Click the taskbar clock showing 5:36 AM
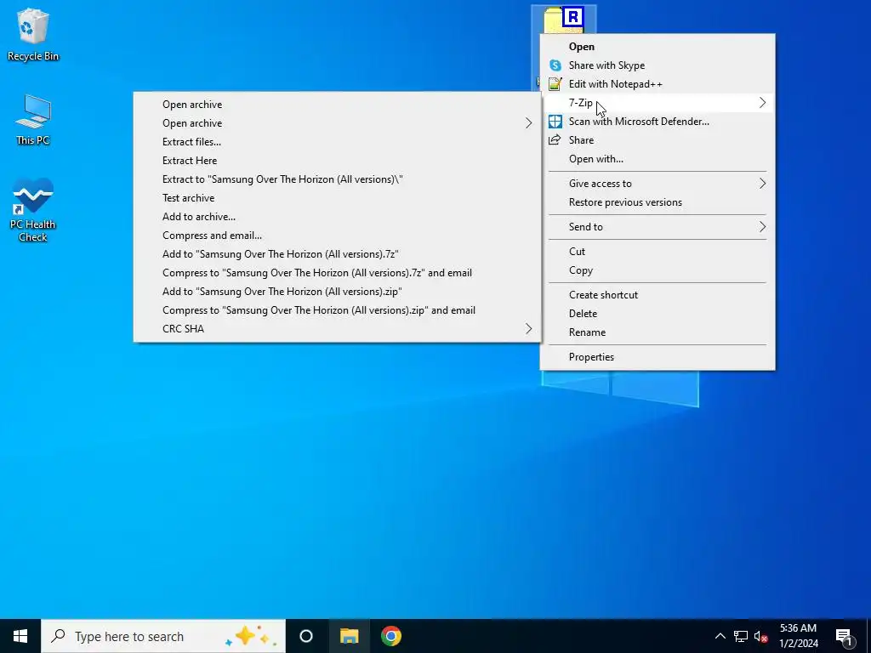The image size is (871, 653). click(798, 636)
